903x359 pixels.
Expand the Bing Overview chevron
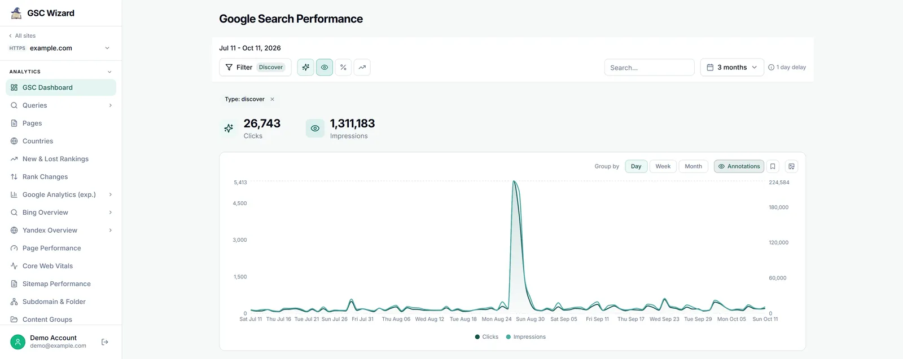[110, 212]
